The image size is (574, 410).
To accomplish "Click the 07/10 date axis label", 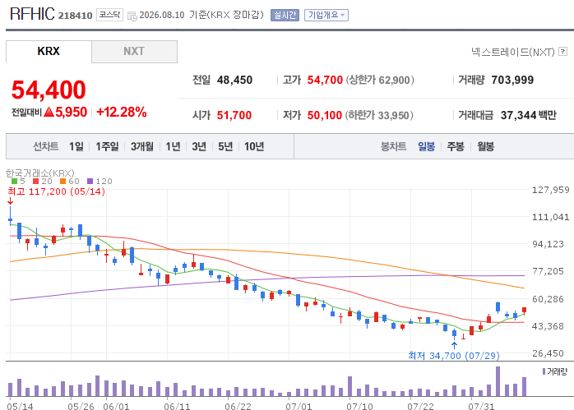I will 359,407.
